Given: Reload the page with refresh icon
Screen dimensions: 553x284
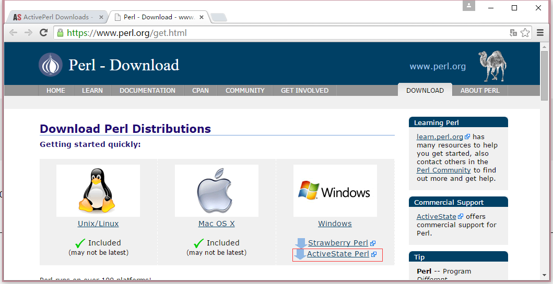Looking at the screenshot, I should pos(43,33).
